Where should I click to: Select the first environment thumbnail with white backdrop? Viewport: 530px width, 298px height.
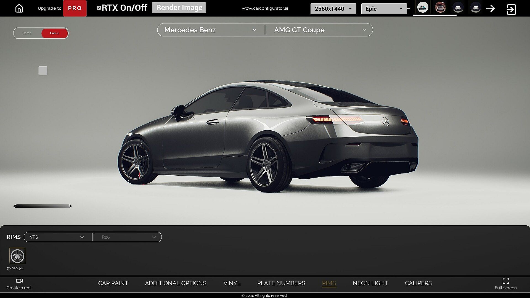click(423, 7)
